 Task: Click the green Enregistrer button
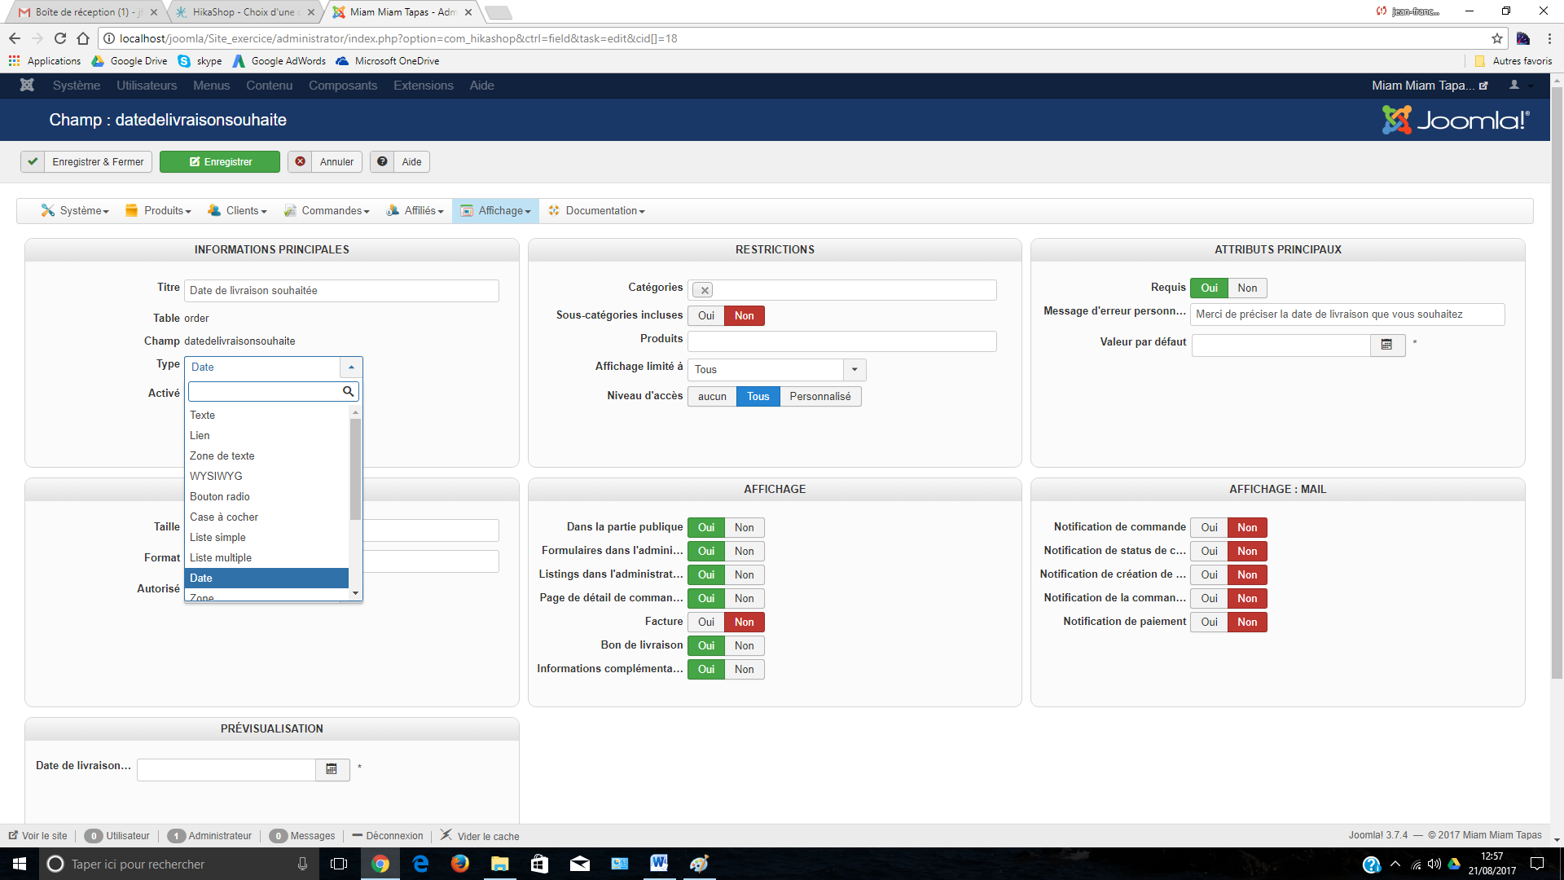click(x=220, y=162)
